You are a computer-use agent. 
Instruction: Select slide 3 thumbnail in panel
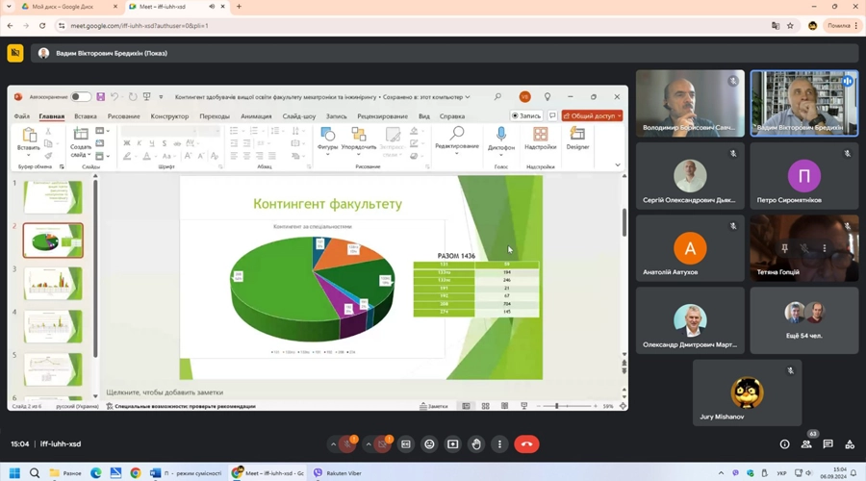click(x=53, y=283)
